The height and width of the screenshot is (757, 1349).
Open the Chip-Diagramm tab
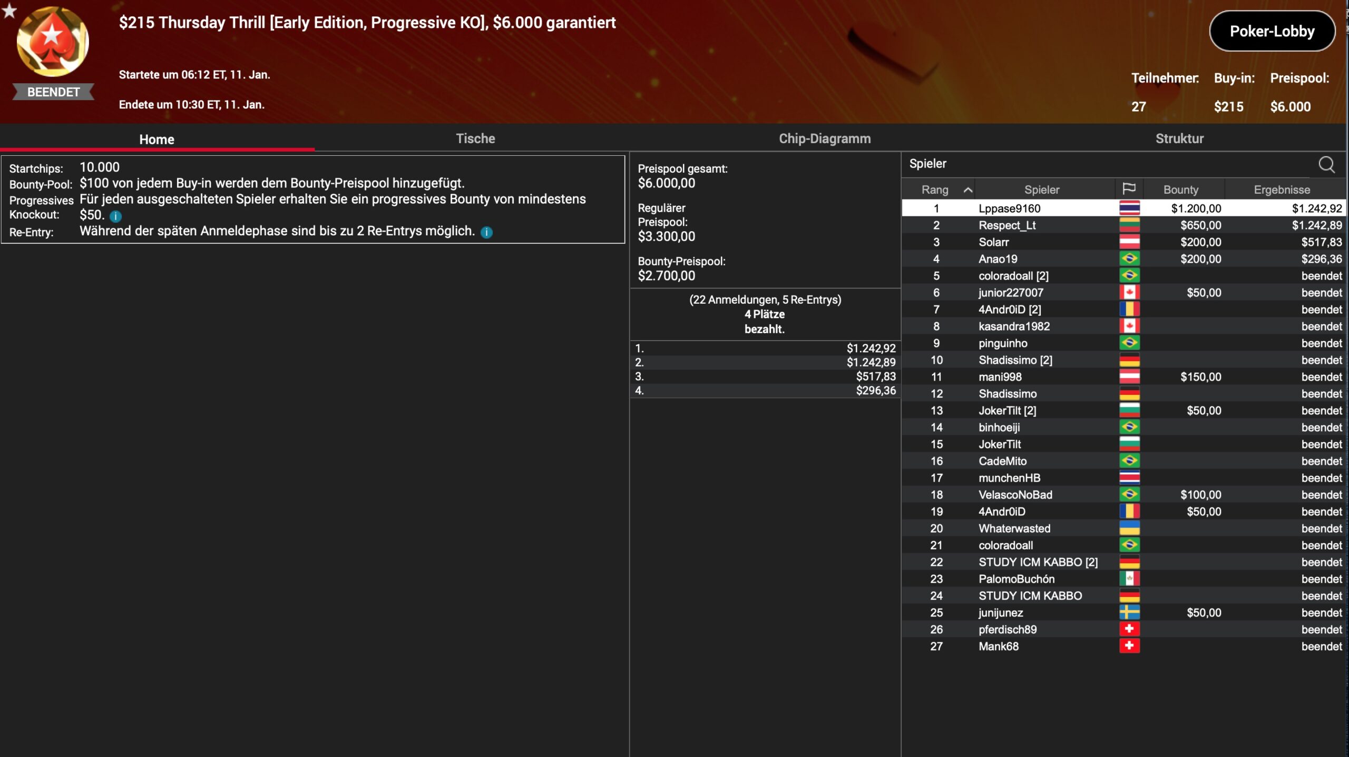[824, 138]
